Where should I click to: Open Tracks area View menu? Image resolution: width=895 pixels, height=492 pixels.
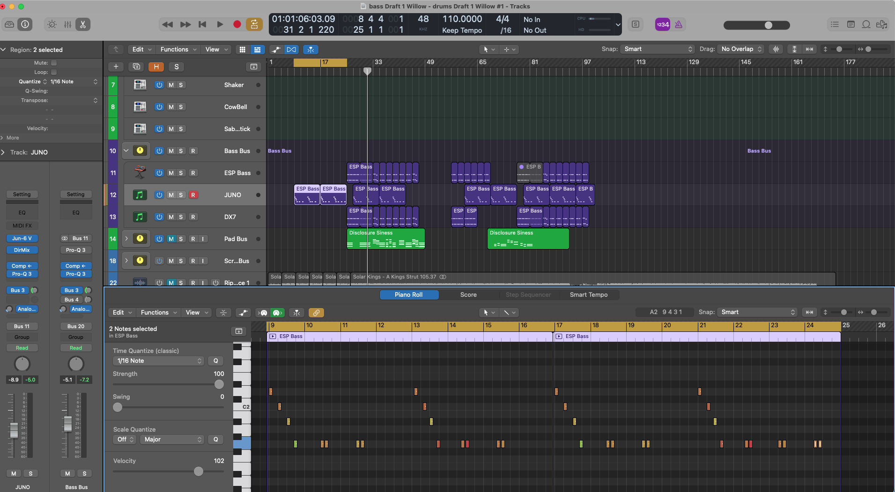[217, 49]
